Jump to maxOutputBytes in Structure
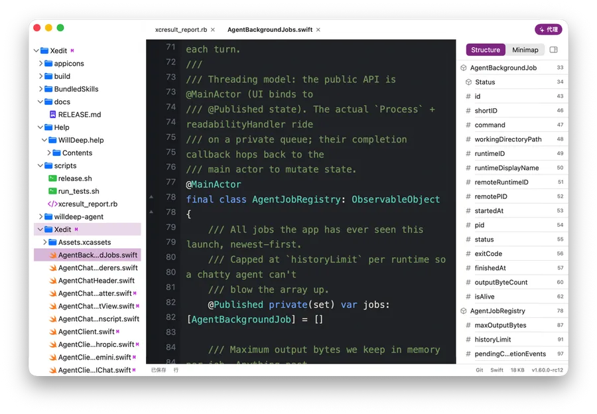The image size is (597, 414). (512, 325)
